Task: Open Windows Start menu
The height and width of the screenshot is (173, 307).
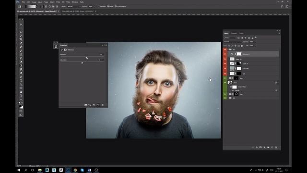Action: tap(19, 170)
